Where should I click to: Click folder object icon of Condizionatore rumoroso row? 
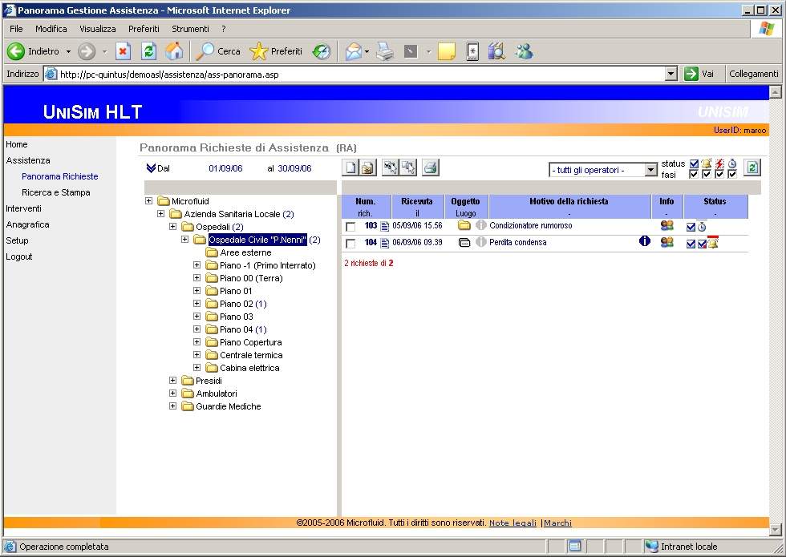(x=464, y=225)
